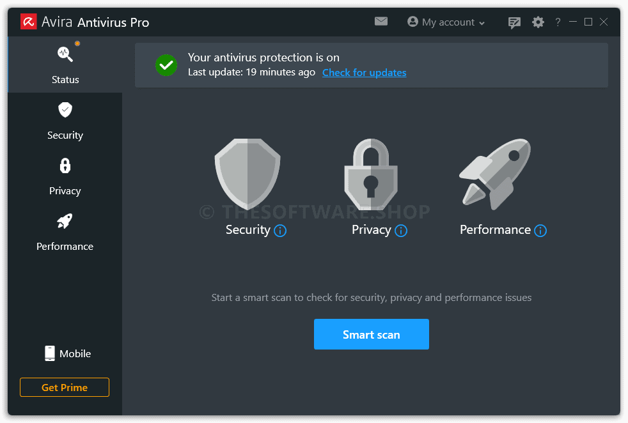Click the large rocket Performance graphic
The height and width of the screenshot is (423, 628).
[x=494, y=174]
